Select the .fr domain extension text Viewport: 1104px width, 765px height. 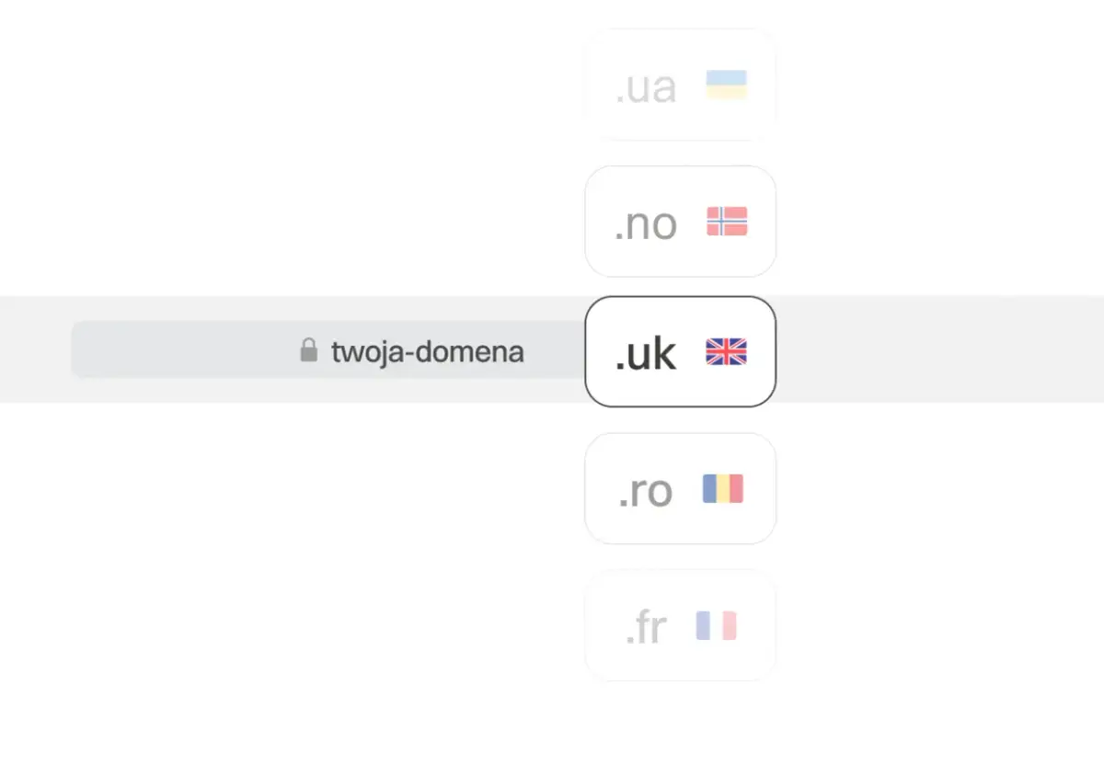[x=646, y=628]
